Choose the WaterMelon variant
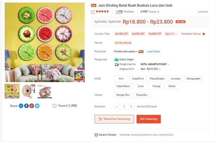The width and height of the screenshot is (216, 142). (x=123, y=86)
